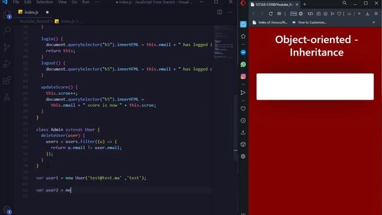Image resolution: width=382 pixels, height=215 pixels.
Task: Go forward in the Opera browser
Action: click(262, 14)
